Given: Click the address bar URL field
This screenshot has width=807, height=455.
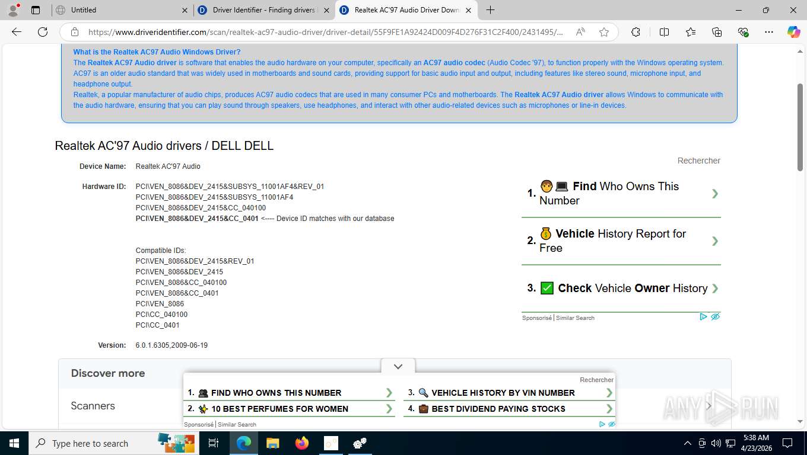Looking at the screenshot, I should tap(326, 32).
